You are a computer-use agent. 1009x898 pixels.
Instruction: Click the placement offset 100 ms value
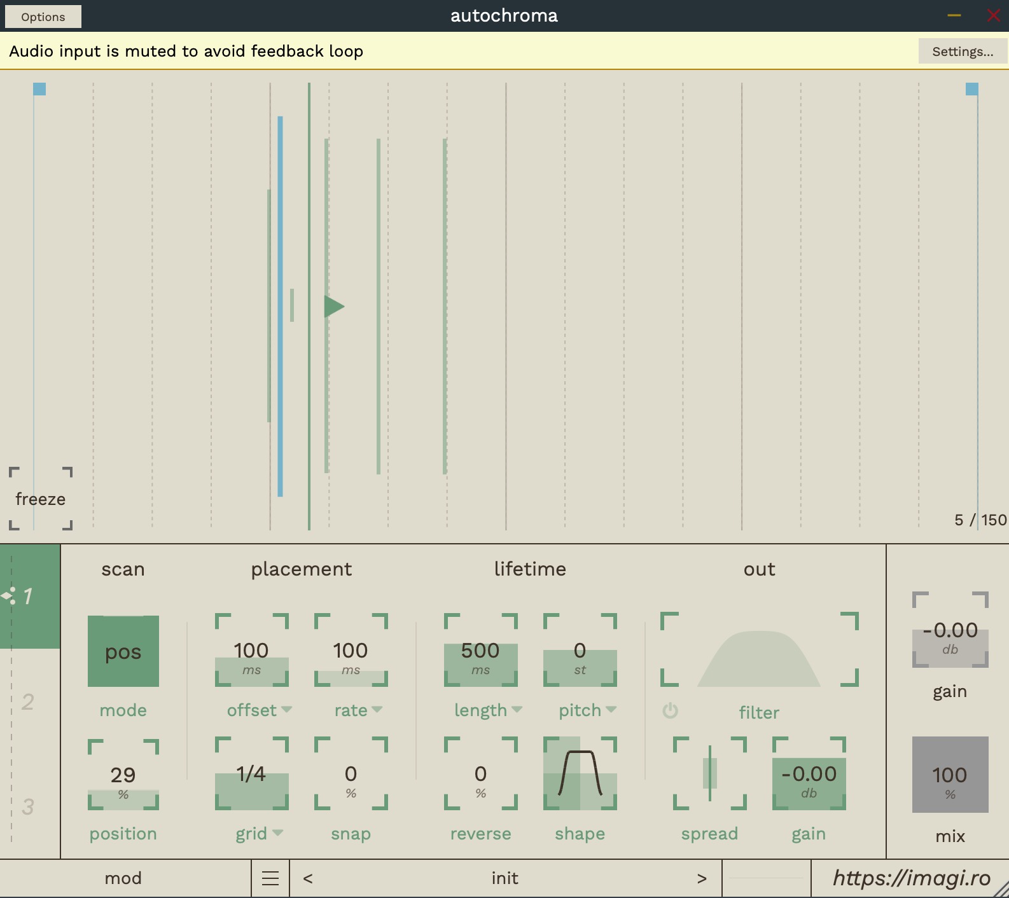point(252,650)
